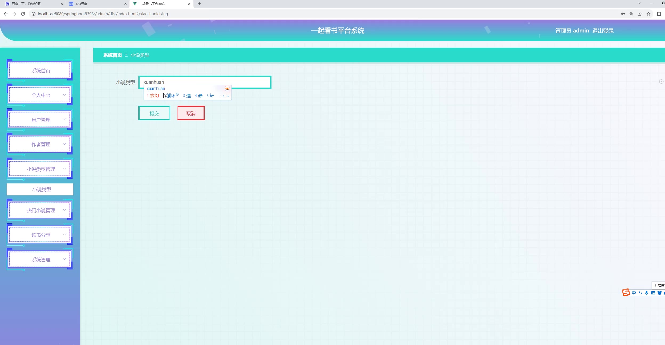
Task: Expand the 系统管理 menu
Action: pyautogui.click(x=40, y=260)
